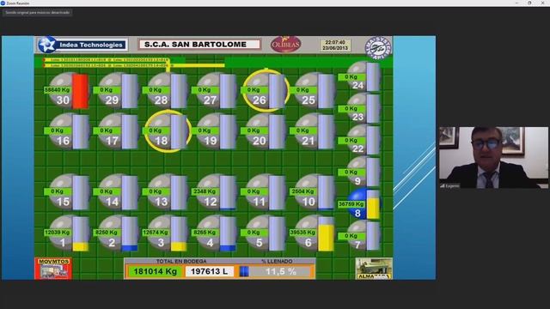Select tank 3 holding 12674 Kg
The image size is (550, 309).
click(x=165, y=233)
